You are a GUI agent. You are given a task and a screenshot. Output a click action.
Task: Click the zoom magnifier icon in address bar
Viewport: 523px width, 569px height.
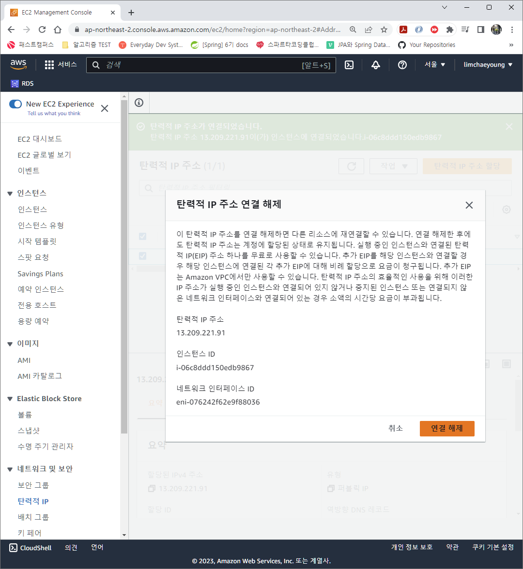point(353,30)
